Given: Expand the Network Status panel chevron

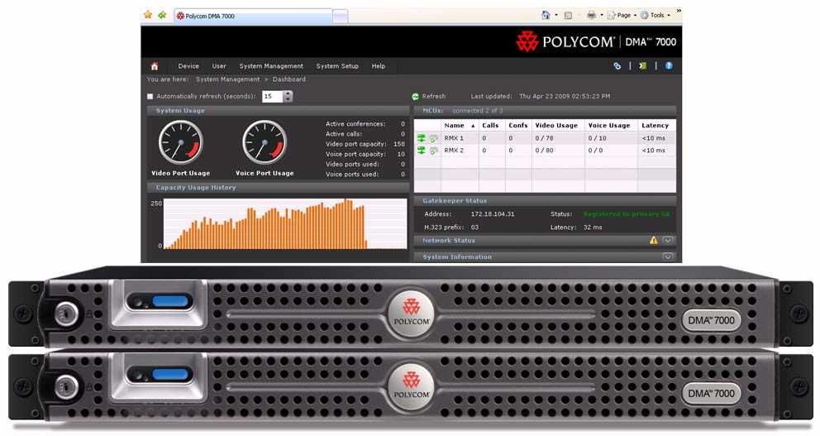Looking at the screenshot, I should pyautogui.click(x=668, y=240).
